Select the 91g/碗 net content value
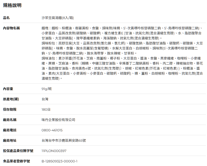This screenshot has width=207, height=166. 46,89
